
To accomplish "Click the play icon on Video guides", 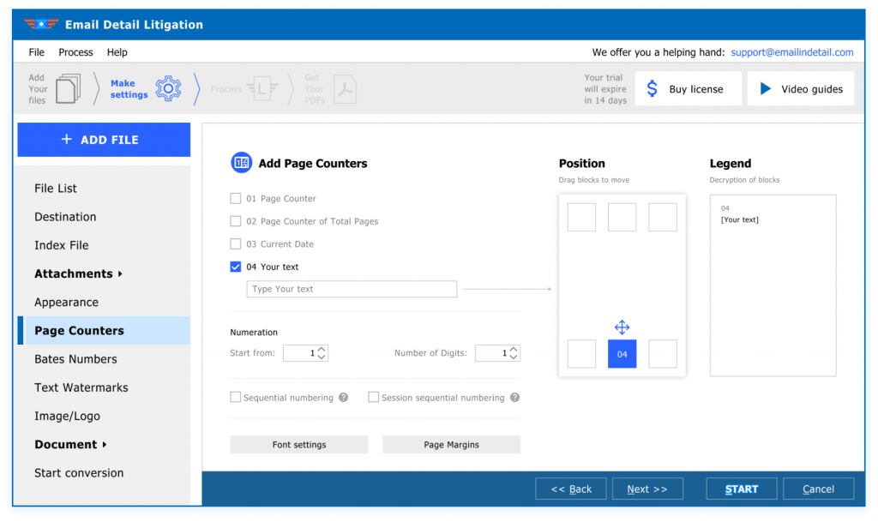I will click(765, 88).
